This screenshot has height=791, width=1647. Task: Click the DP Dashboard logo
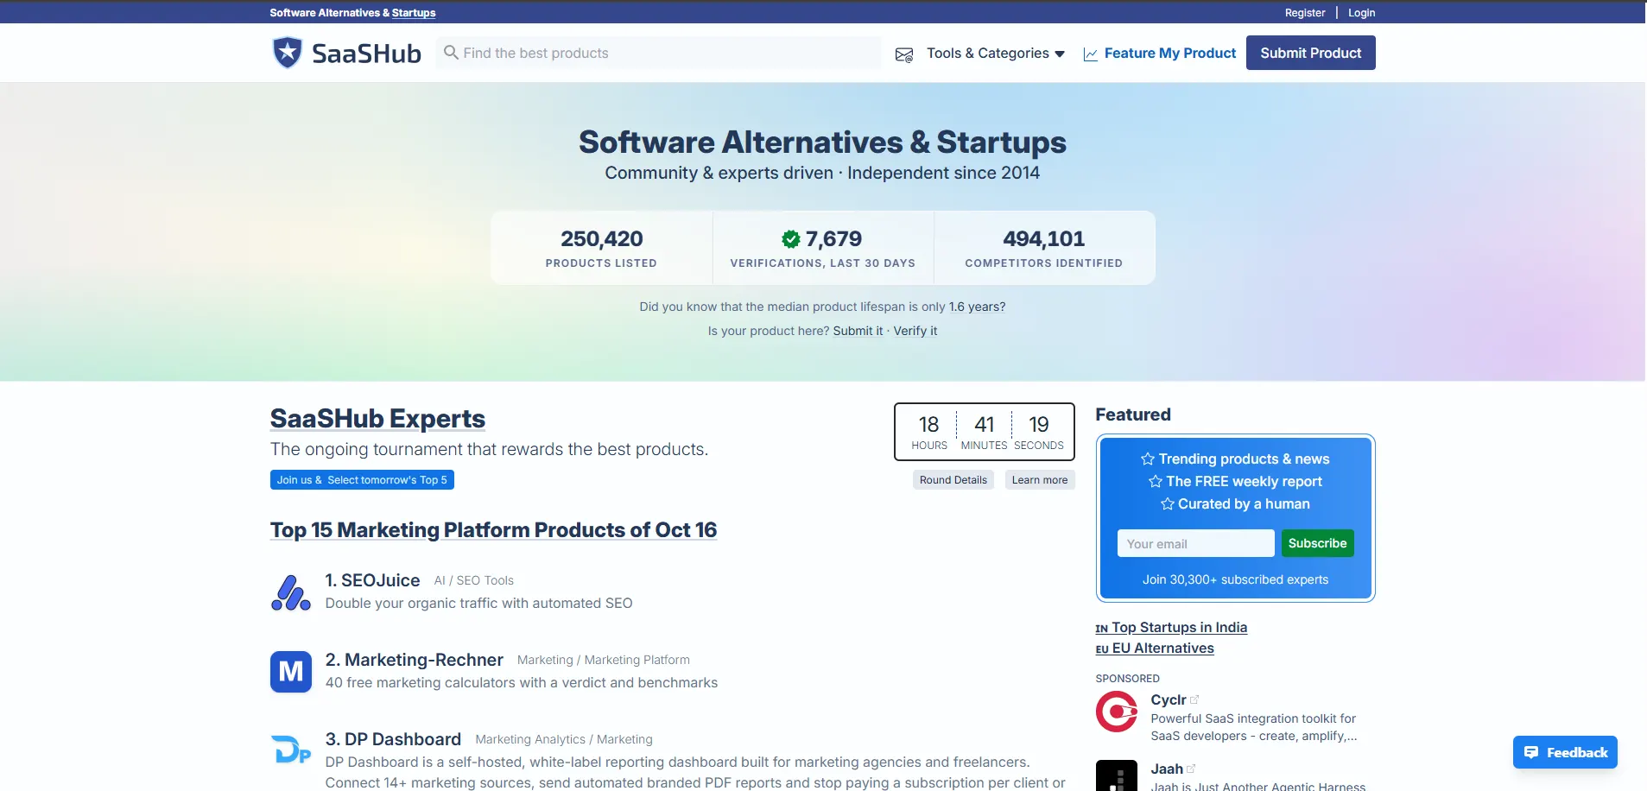pyautogui.click(x=291, y=750)
